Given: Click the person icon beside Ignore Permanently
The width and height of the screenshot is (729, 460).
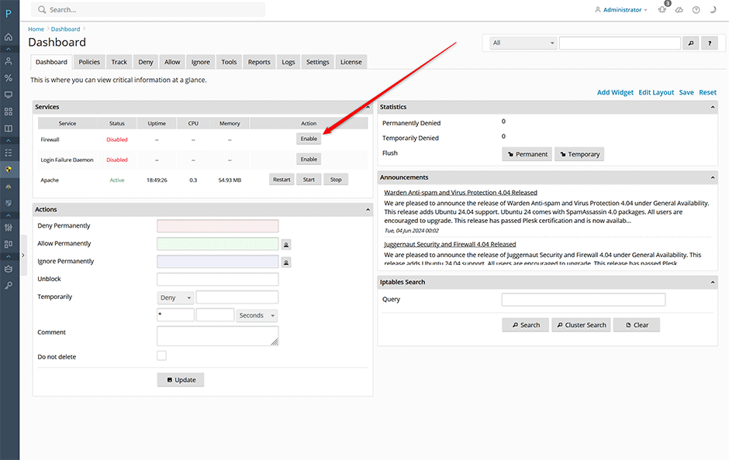Looking at the screenshot, I should click(286, 263).
